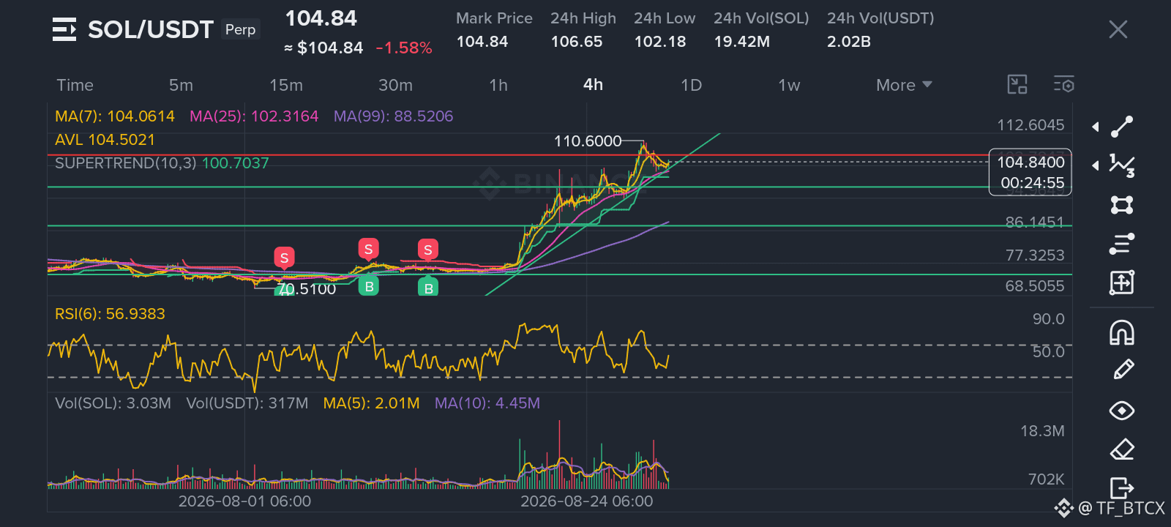Click the 70.5100 low price marker
This screenshot has width=1171, height=527.
(x=307, y=289)
